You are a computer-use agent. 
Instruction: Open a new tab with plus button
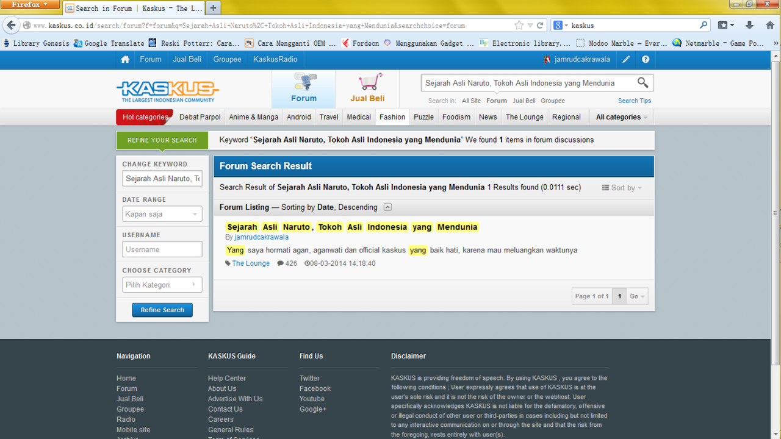[213, 8]
